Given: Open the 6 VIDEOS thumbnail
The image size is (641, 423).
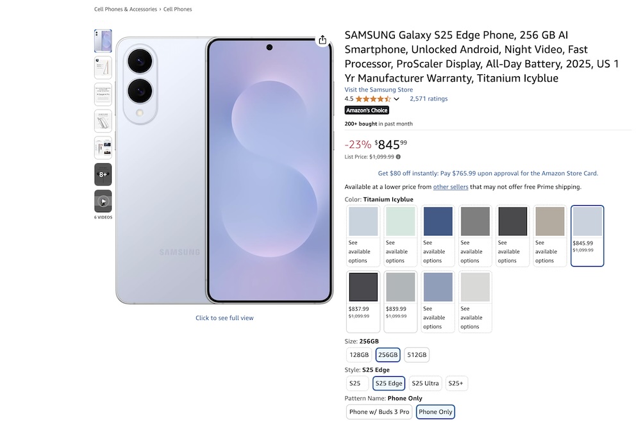Looking at the screenshot, I should [x=103, y=201].
